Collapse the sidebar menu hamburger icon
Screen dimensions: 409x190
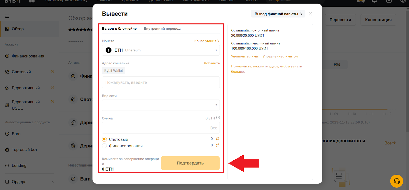[x=7, y=16]
